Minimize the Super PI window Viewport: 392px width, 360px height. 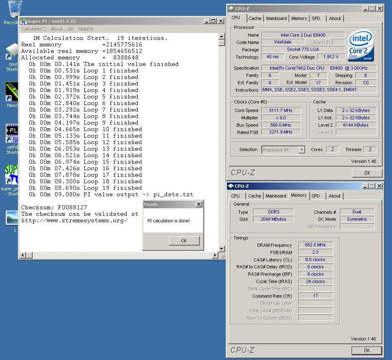[x=207, y=21]
